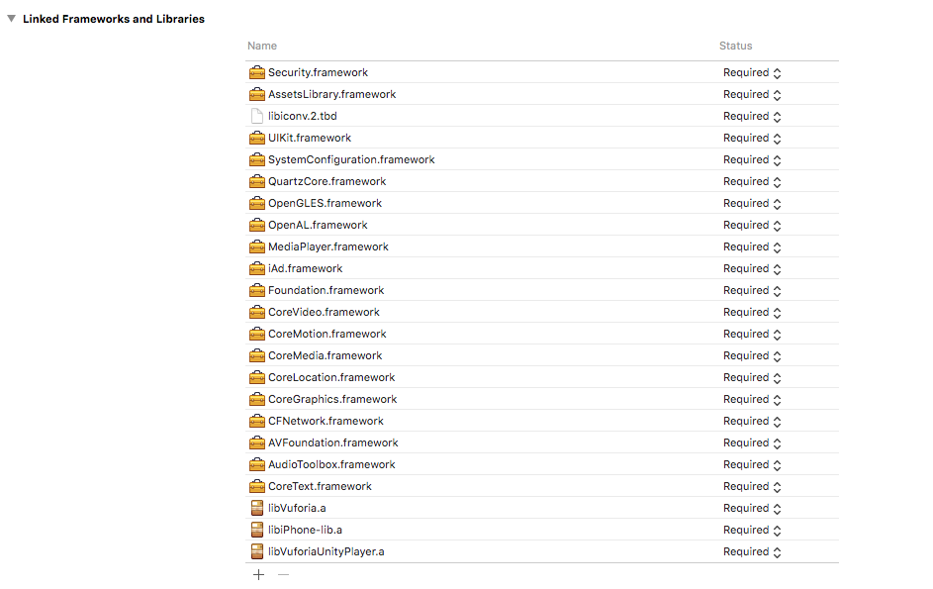Sort list by Status column header
The image size is (933, 589).
(735, 46)
